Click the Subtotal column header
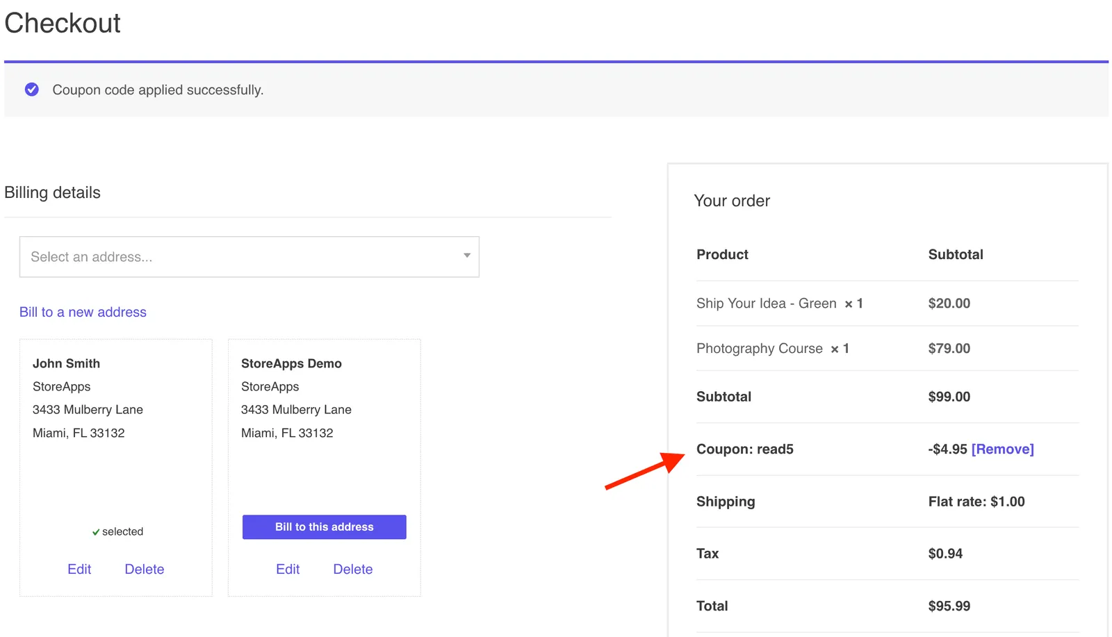This screenshot has width=1112, height=637. tap(956, 254)
